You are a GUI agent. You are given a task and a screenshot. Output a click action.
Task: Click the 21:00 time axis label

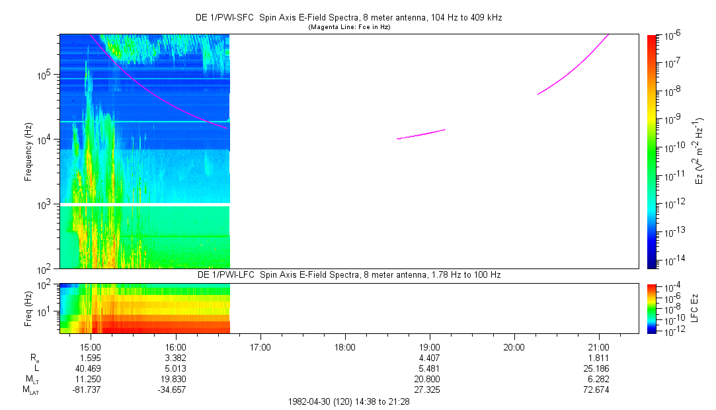(598, 347)
